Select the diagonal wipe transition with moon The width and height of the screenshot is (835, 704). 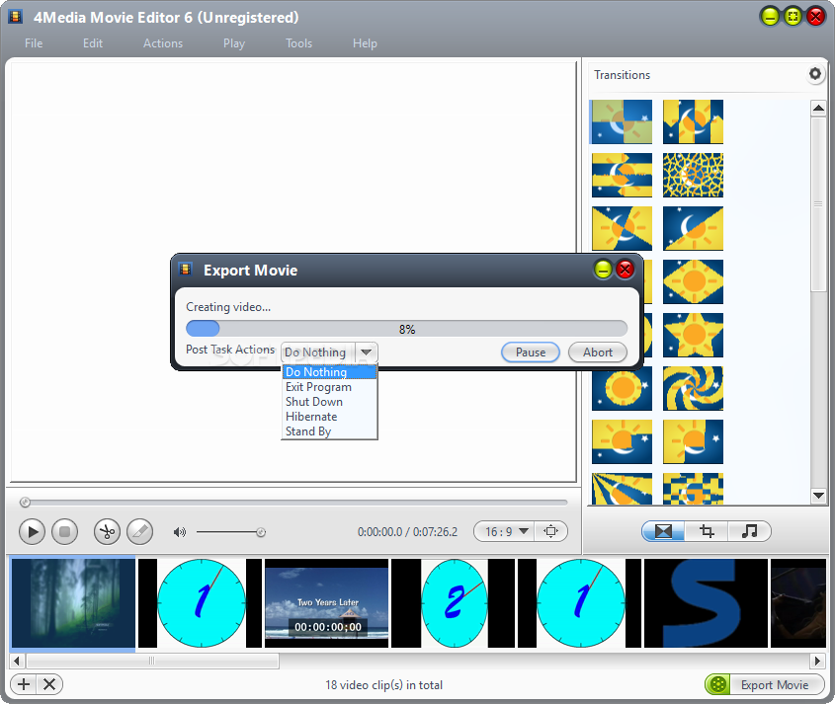[693, 228]
